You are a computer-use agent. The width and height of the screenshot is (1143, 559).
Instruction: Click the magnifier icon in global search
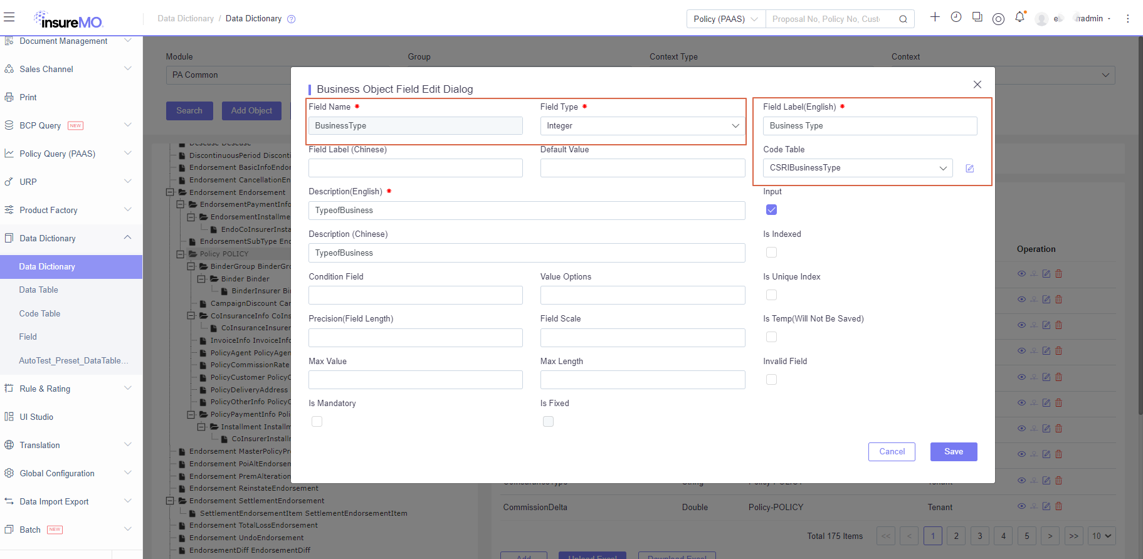[903, 19]
